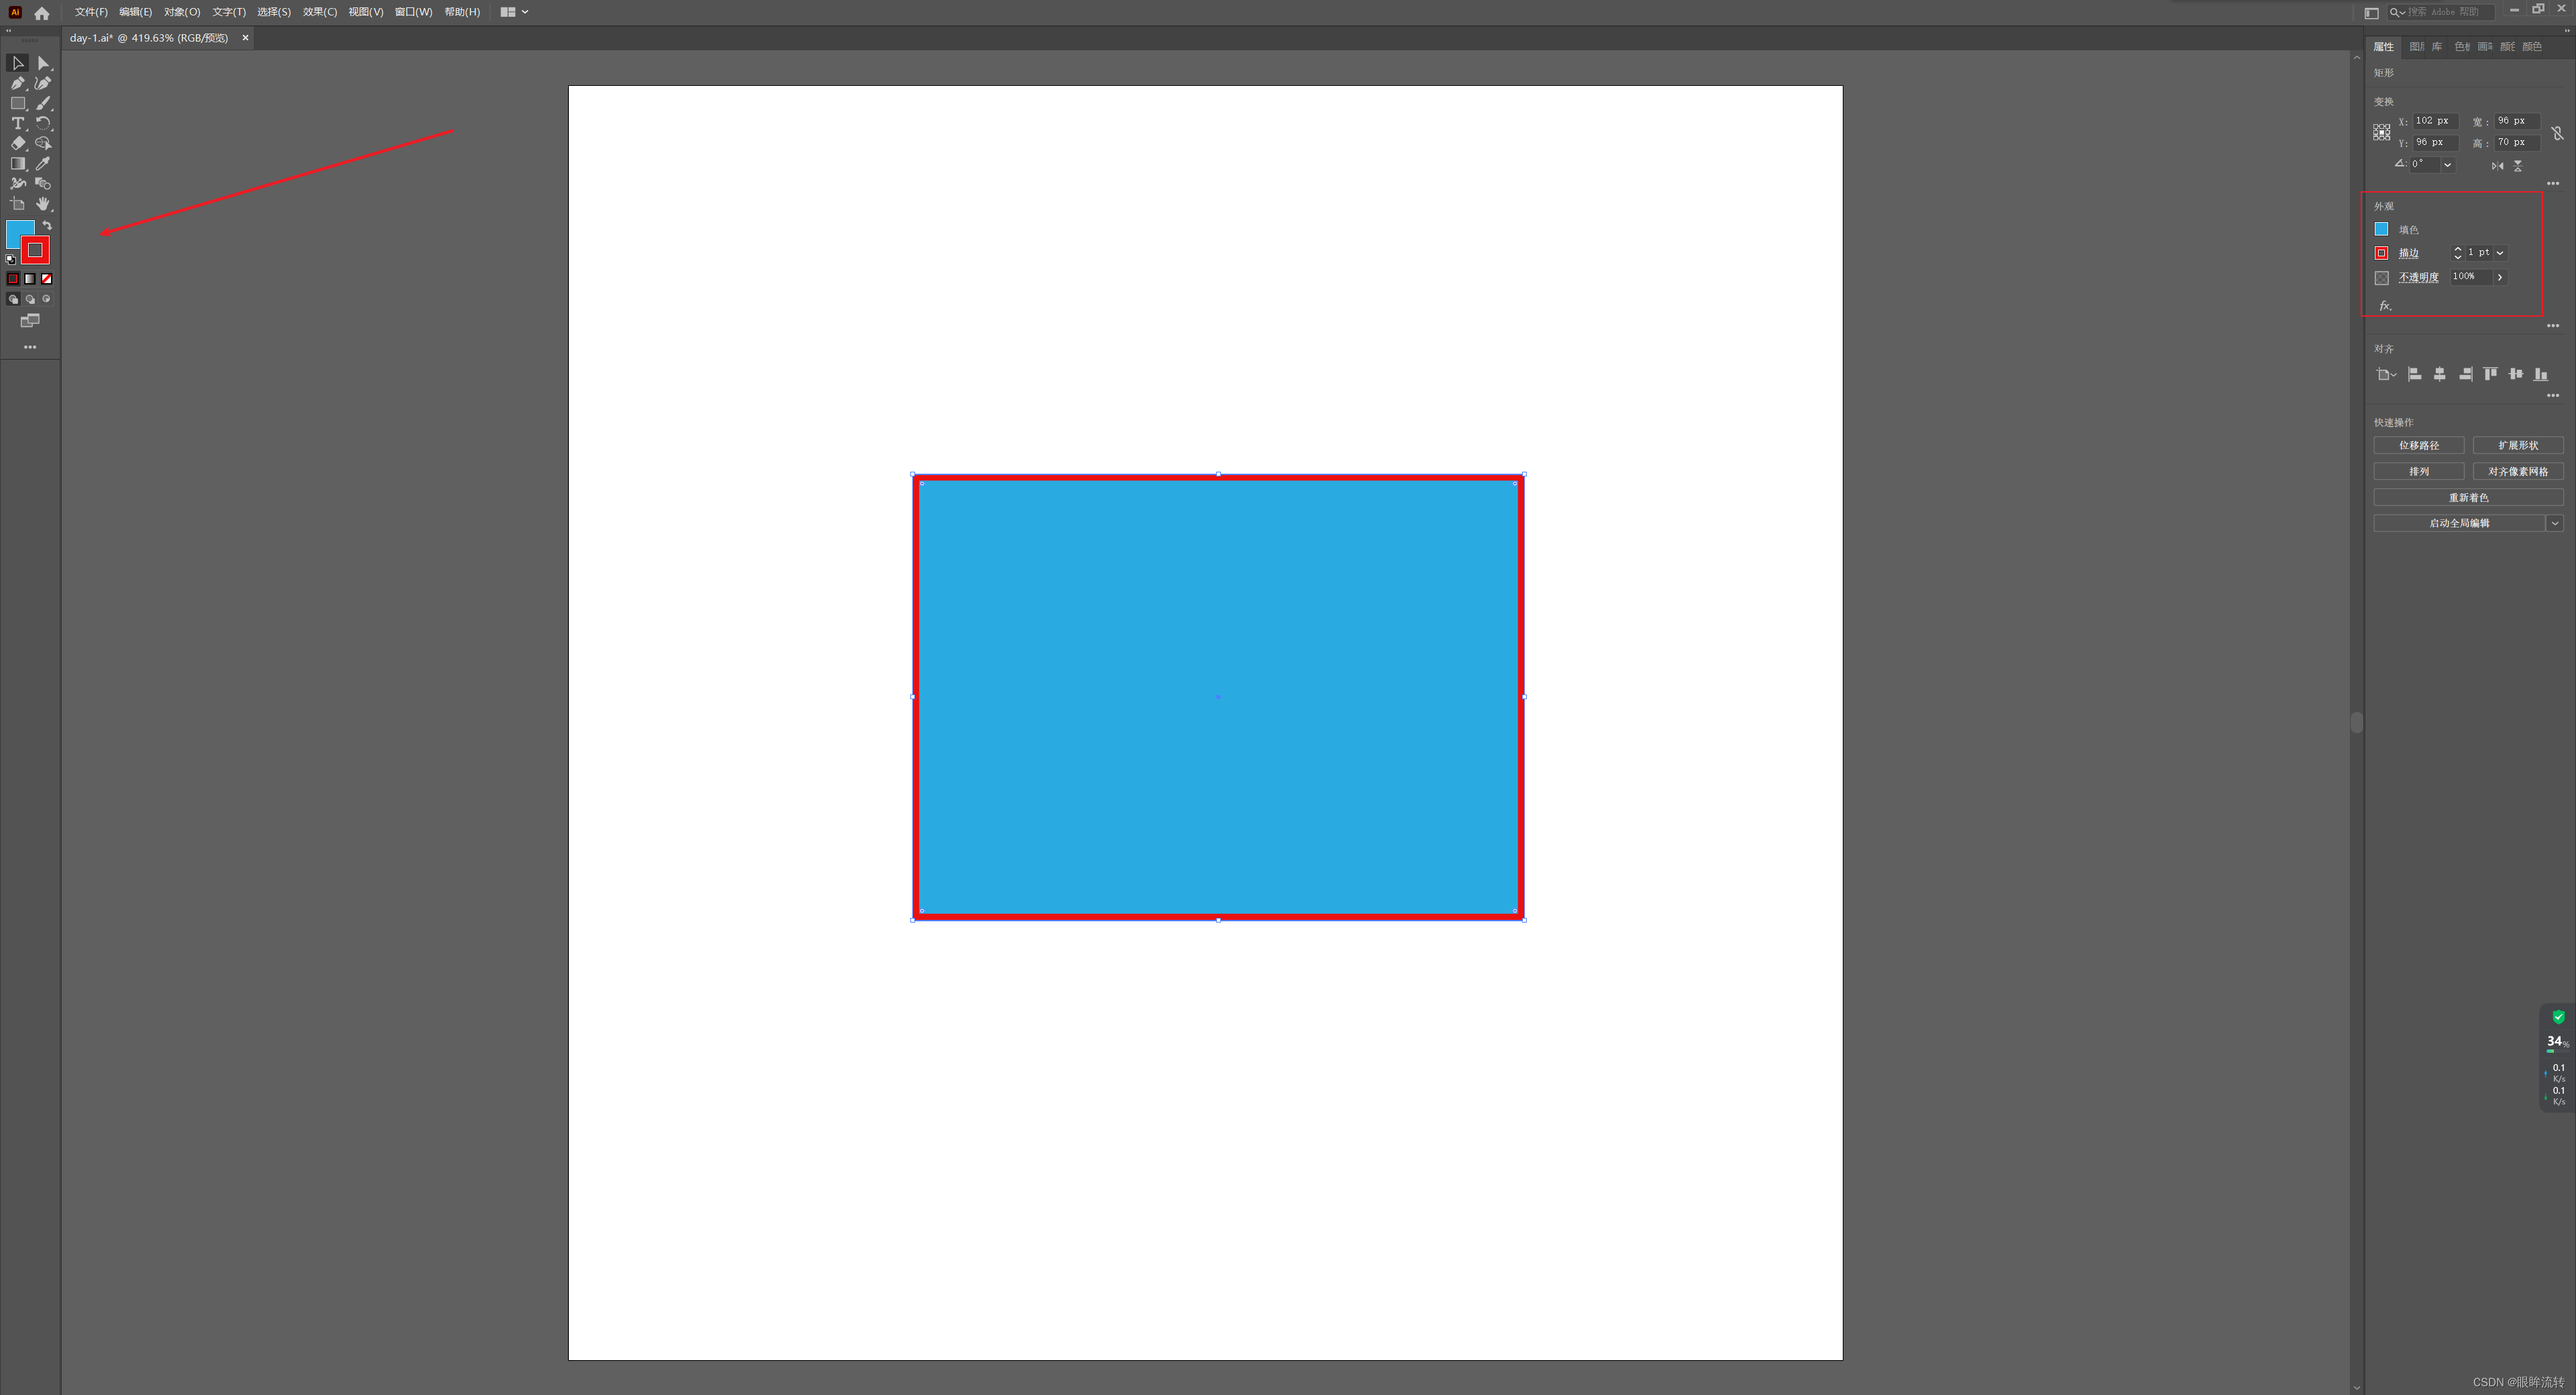Click the 对齐像素网格 button
This screenshot has height=1395, width=2576.
pos(2518,471)
